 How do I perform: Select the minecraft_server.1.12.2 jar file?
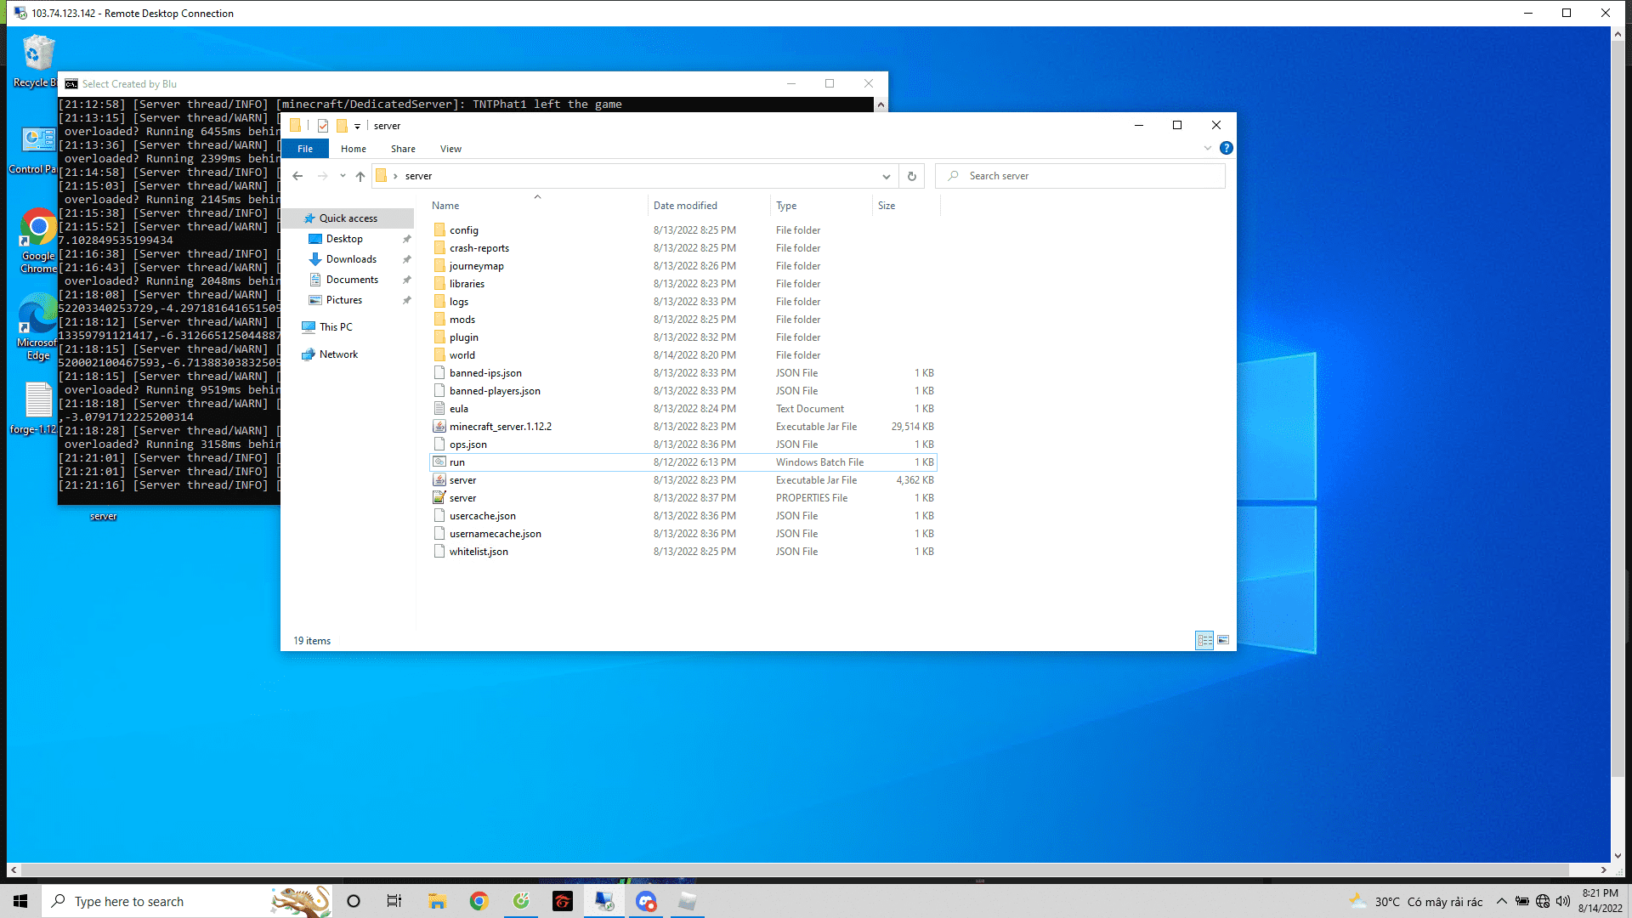(x=500, y=427)
